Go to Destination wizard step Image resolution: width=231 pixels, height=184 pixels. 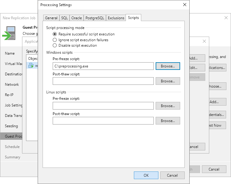pos(13,74)
